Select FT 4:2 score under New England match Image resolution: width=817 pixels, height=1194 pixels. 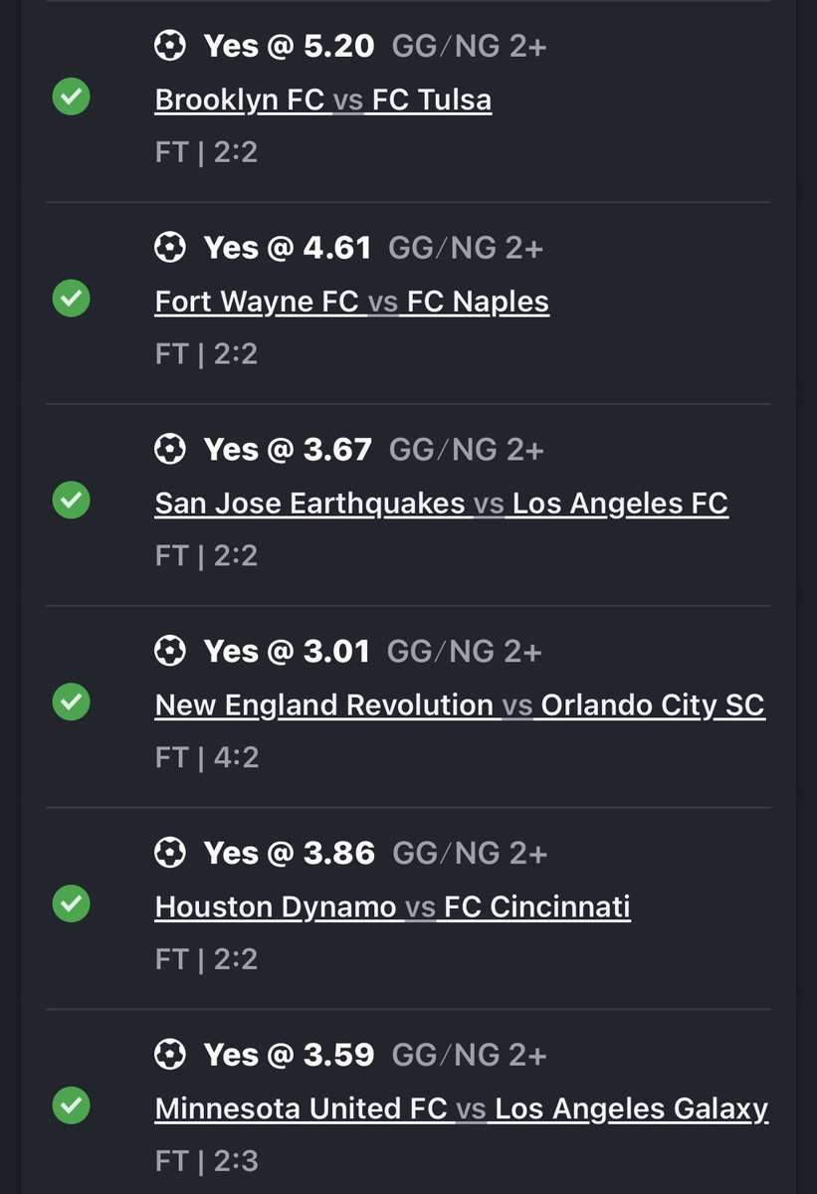coord(207,758)
